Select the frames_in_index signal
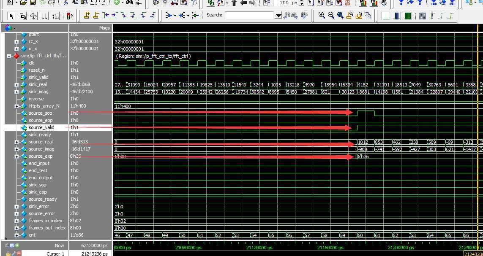Viewport: 483px width, 256px height. tap(46, 221)
